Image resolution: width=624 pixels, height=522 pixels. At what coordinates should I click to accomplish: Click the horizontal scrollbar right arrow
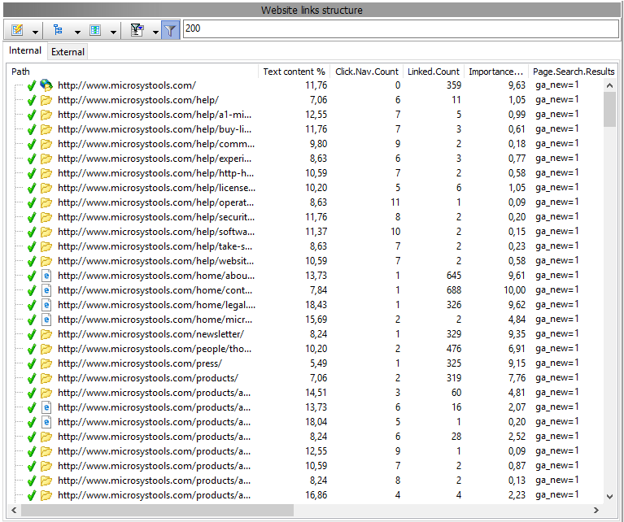pos(596,511)
